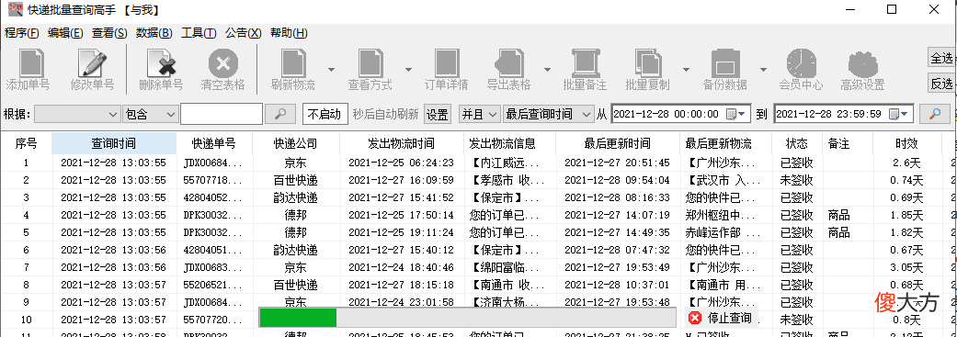The image size is (957, 337).
Task: Expand the 导出表格 dropdown arrow
Action: click(548, 70)
